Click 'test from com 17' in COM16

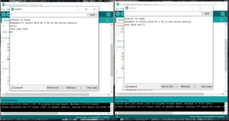tap(135, 25)
